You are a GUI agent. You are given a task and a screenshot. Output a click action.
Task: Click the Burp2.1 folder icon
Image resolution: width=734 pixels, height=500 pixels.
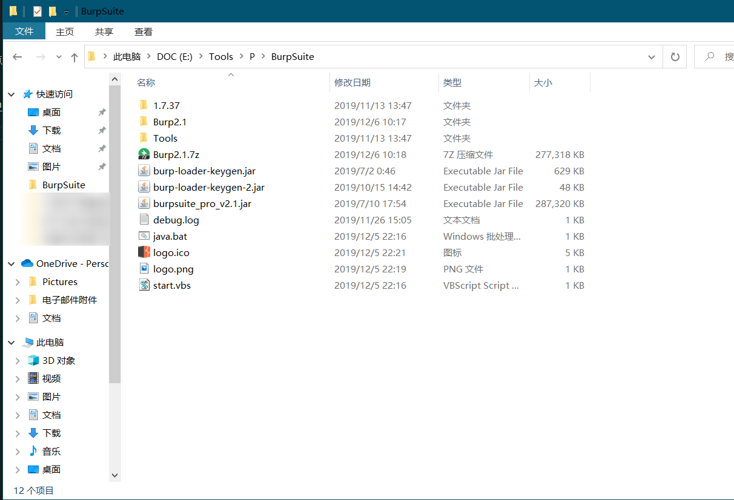point(144,122)
